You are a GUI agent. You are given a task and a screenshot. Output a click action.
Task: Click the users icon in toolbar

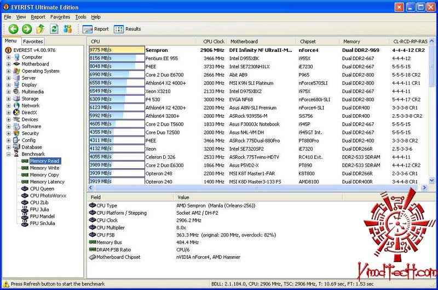tap(67, 29)
